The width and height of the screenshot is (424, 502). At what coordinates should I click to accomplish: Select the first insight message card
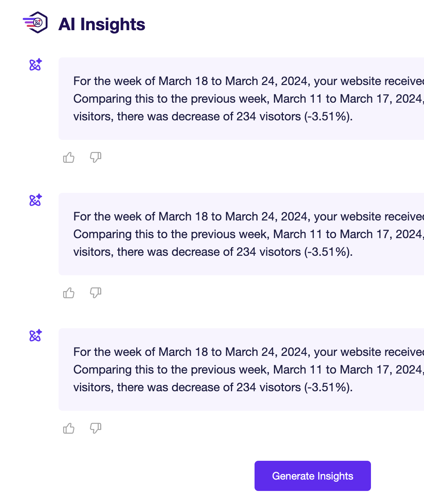point(241,99)
